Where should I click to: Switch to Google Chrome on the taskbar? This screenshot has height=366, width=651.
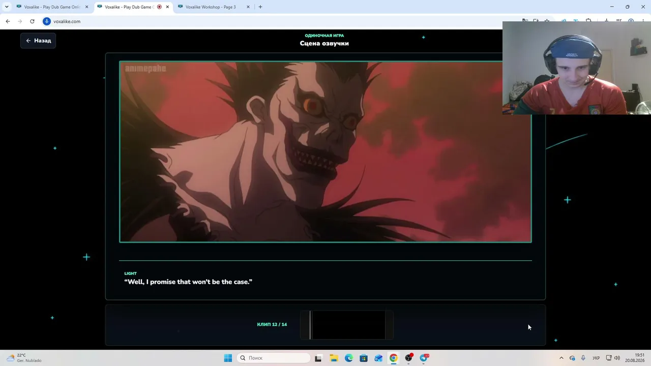click(394, 358)
